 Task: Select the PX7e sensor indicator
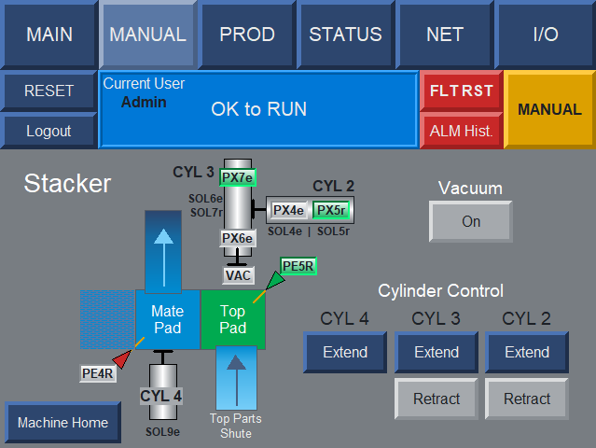pos(238,177)
